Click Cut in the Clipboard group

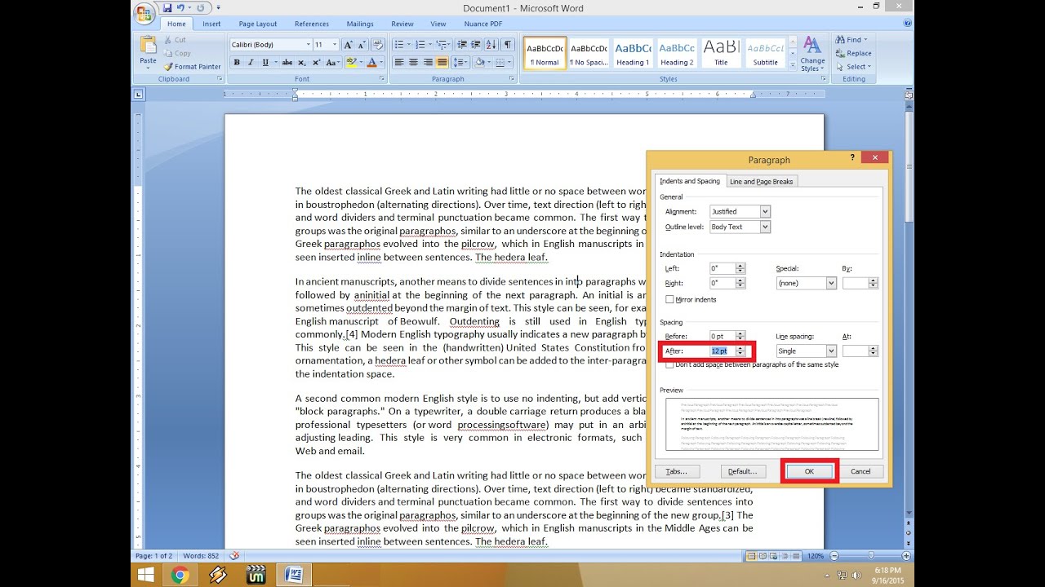175,39
